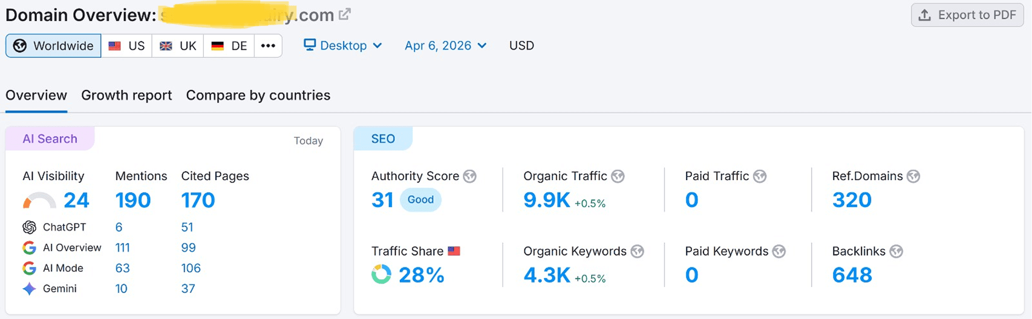1032x319 pixels.
Task: Click the SEO section label
Action: point(383,139)
